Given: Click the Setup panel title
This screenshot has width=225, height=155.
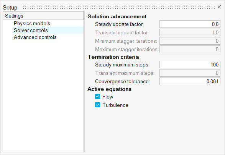Looking at the screenshot, I should (x=10, y=8).
